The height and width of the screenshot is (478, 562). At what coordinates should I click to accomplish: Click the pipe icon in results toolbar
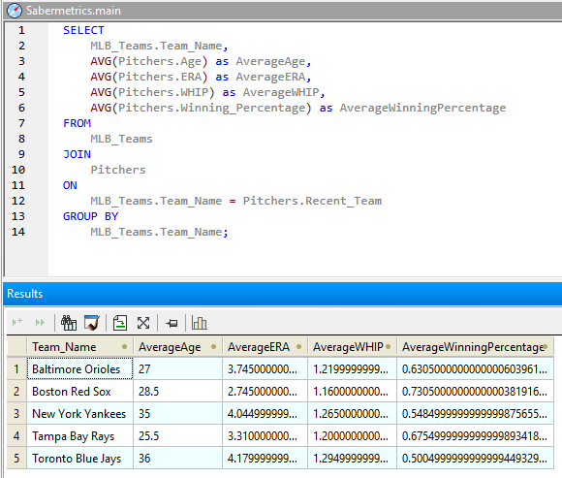tap(92, 323)
